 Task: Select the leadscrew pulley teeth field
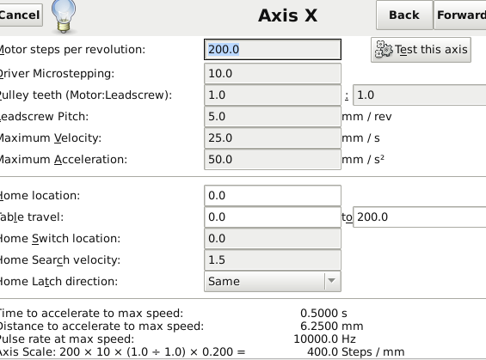420,95
